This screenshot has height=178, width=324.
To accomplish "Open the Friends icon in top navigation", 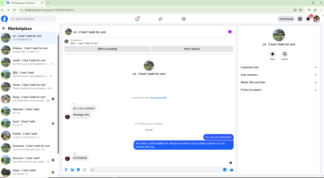I will [x=160, y=19].
